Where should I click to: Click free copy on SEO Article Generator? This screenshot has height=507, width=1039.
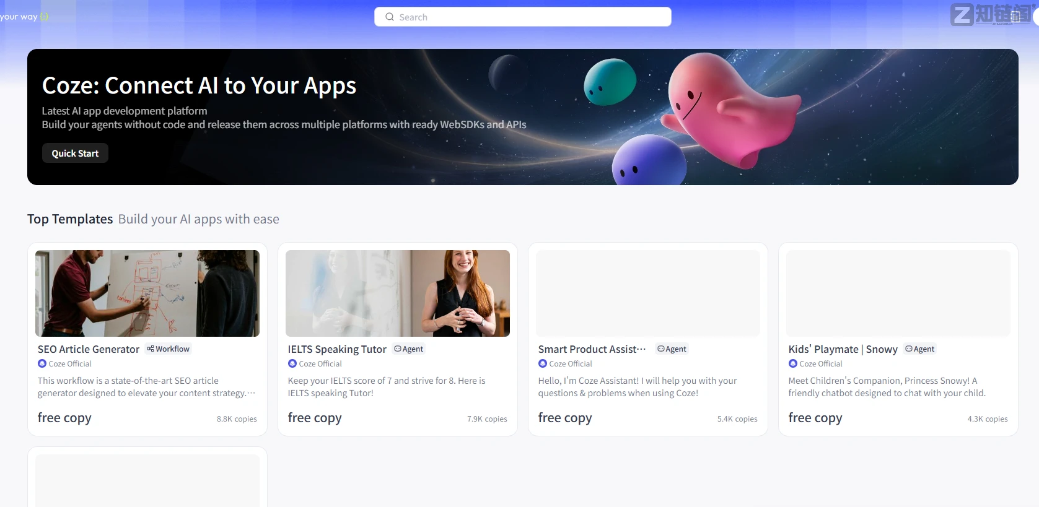64,418
